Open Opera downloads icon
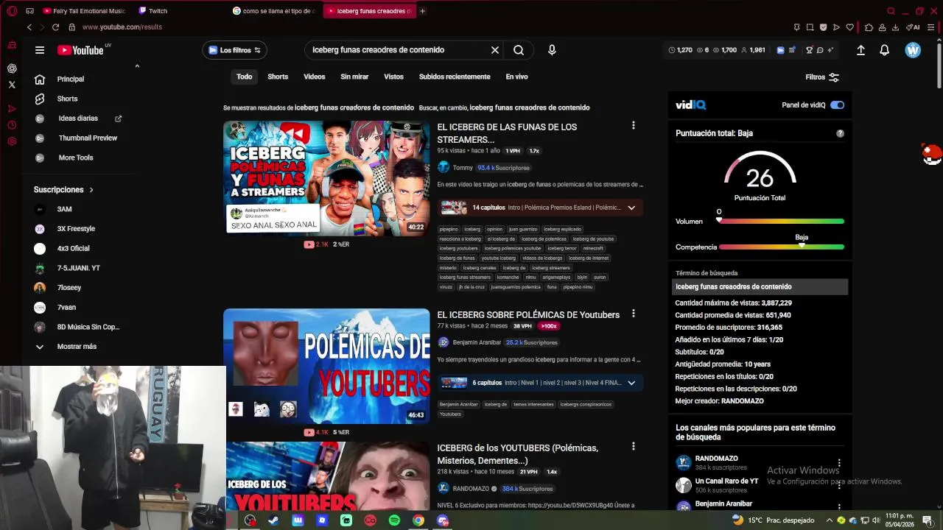 [895, 27]
